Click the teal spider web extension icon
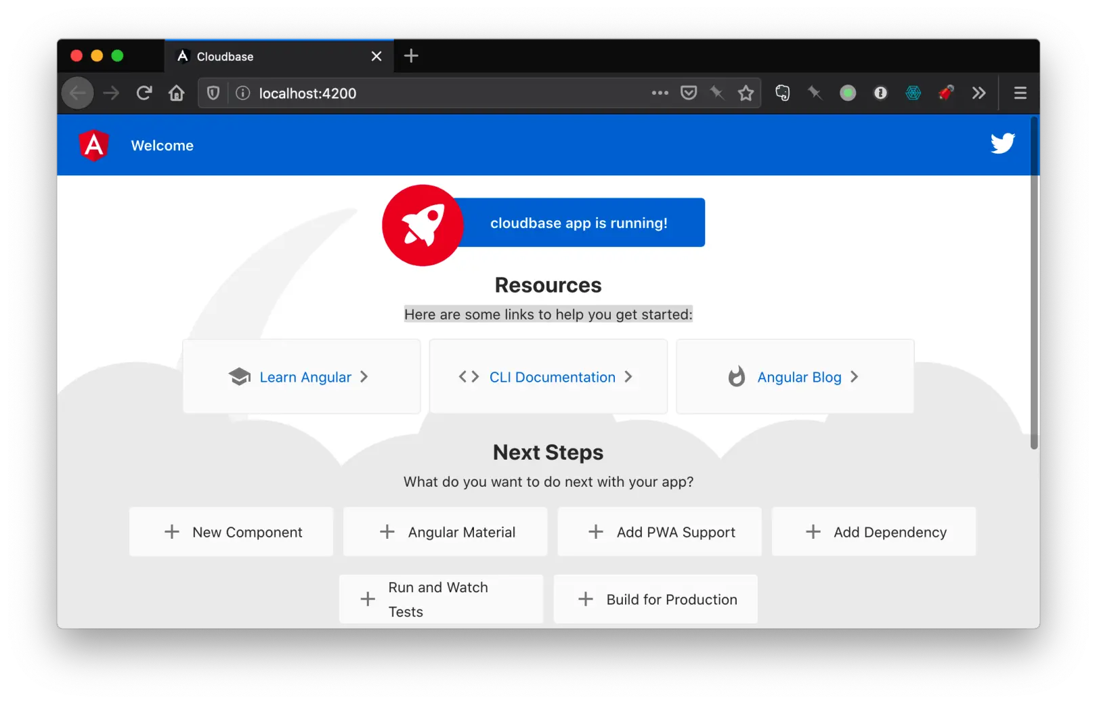Screen dimensions: 1097x704 [913, 93]
